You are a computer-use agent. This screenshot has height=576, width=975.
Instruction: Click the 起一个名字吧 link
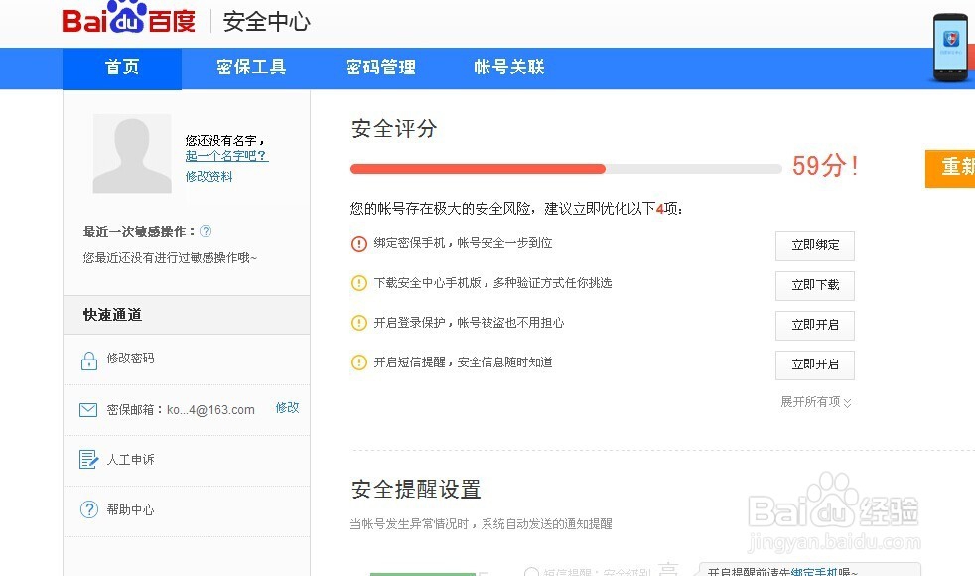tap(226, 156)
